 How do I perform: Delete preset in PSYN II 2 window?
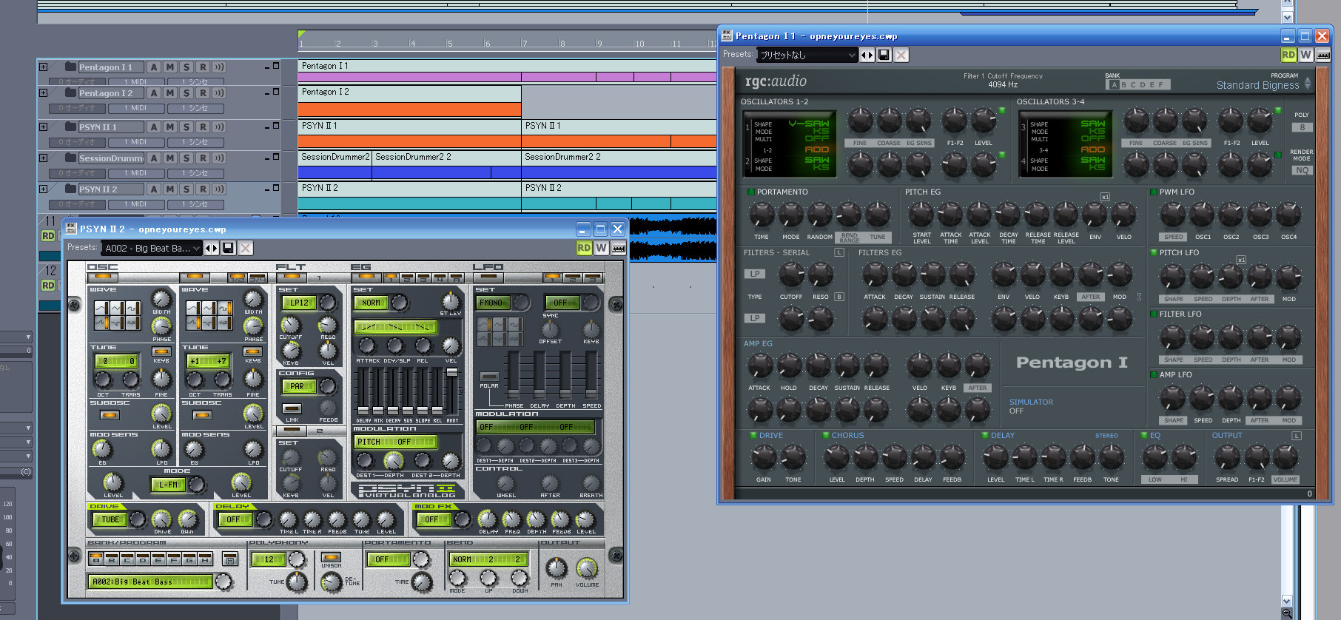246,248
